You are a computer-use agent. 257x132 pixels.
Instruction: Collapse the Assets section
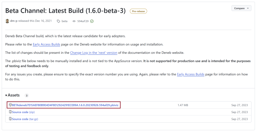12,95
